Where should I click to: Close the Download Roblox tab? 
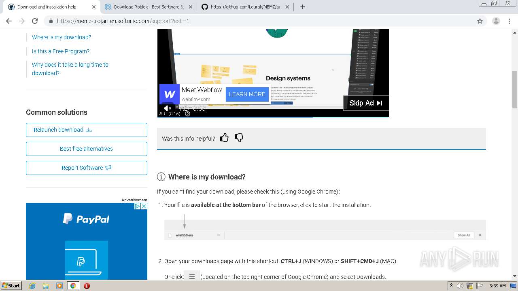(x=191, y=7)
